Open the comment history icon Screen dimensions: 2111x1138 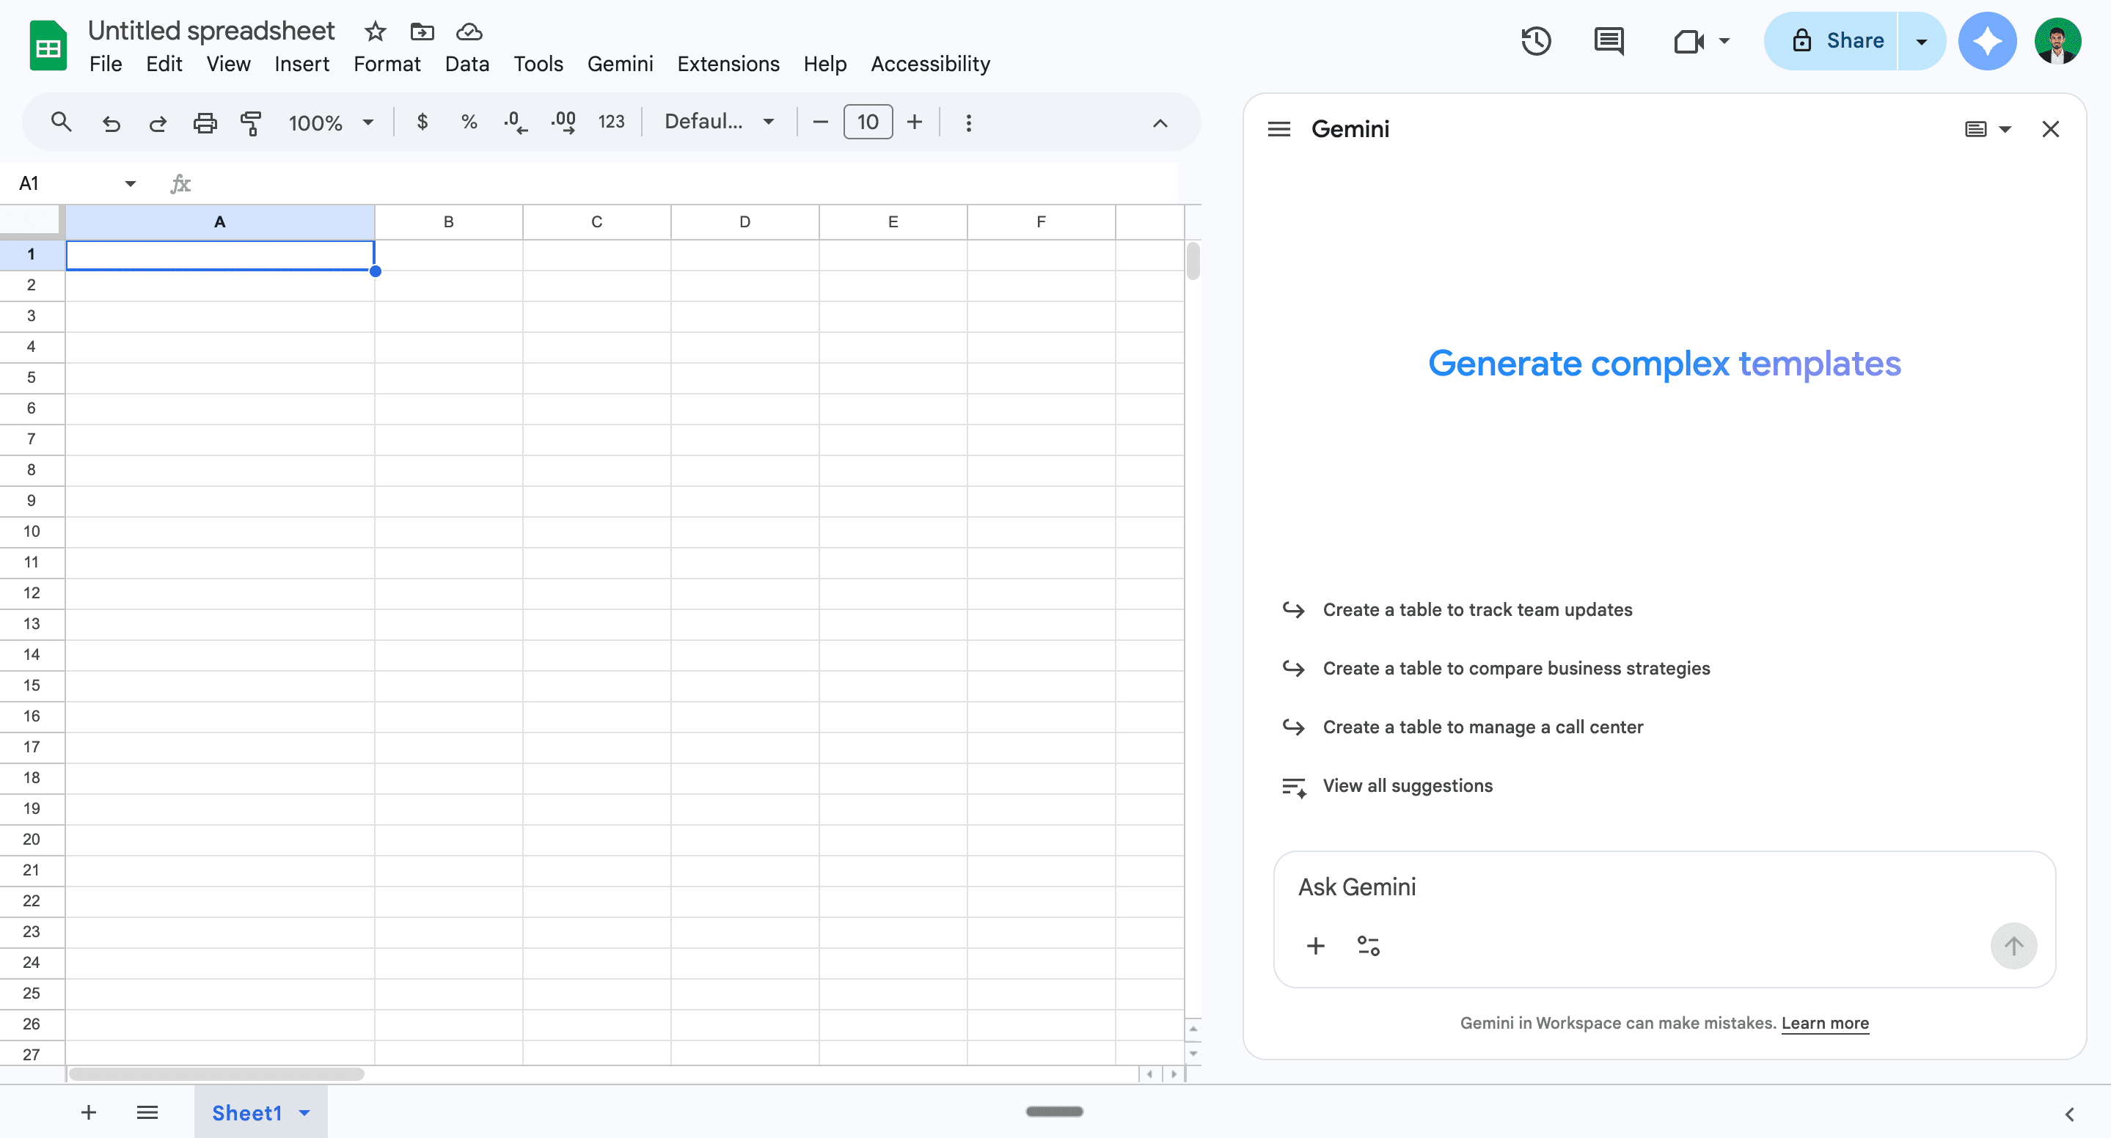point(1608,40)
